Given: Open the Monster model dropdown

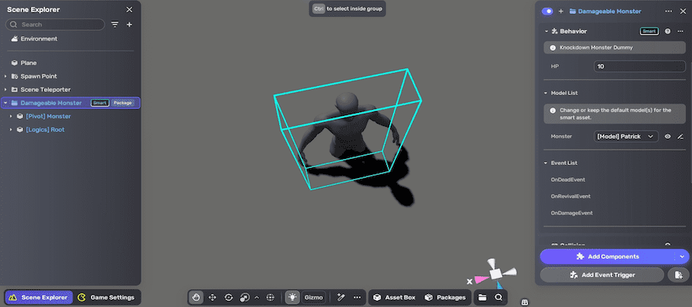Looking at the screenshot, I should point(627,136).
